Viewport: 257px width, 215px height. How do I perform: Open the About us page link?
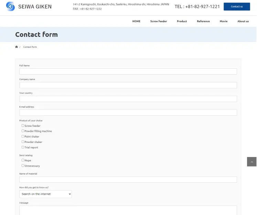click(x=243, y=21)
